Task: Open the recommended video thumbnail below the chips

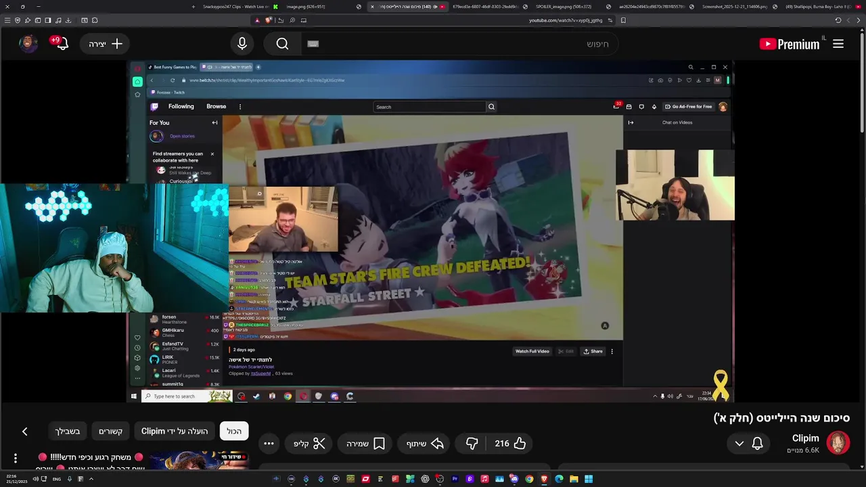Action: (x=198, y=460)
